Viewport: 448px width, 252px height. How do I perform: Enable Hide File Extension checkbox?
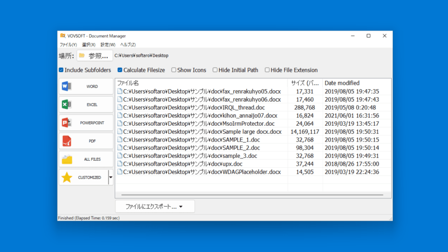click(x=267, y=70)
